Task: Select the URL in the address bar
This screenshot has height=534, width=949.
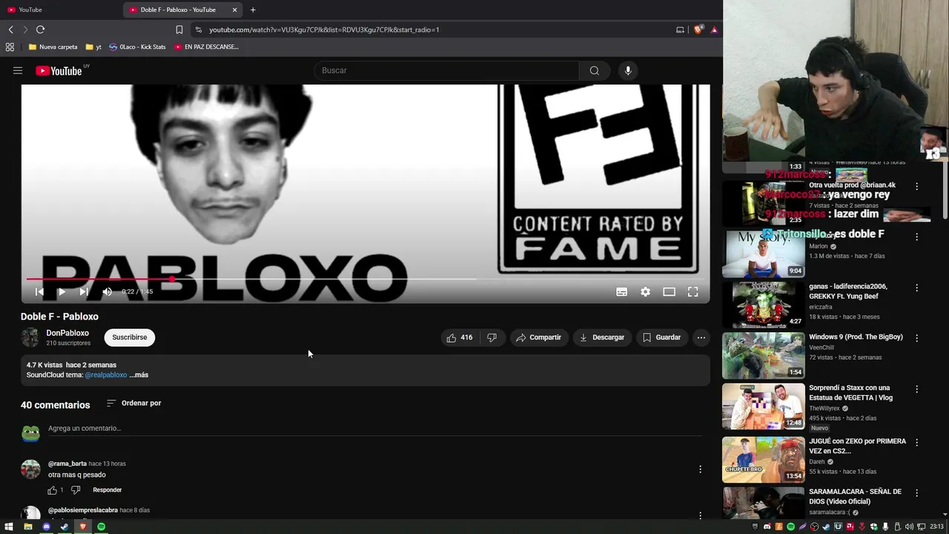Action: pyautogui.click(x=324, y=30)
